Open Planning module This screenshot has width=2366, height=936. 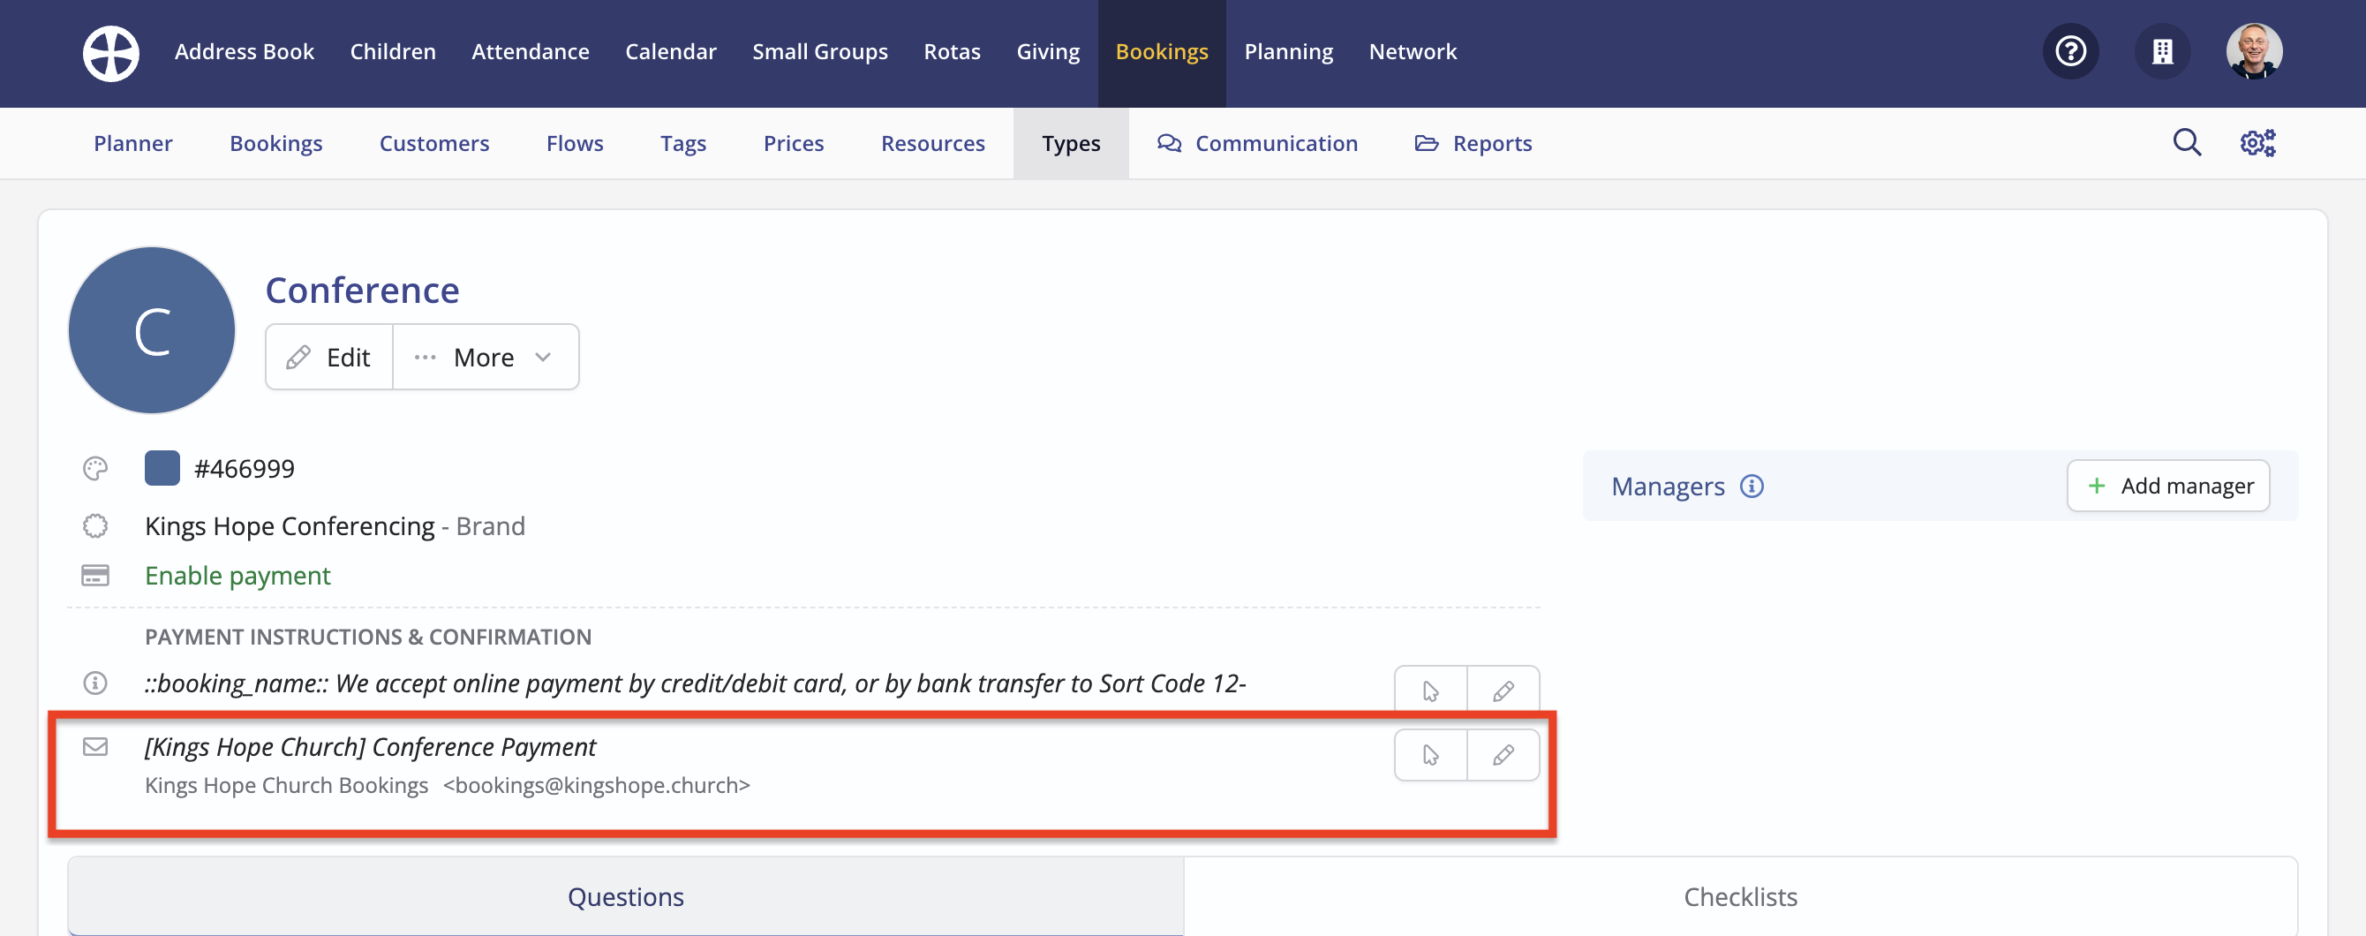1289,51
